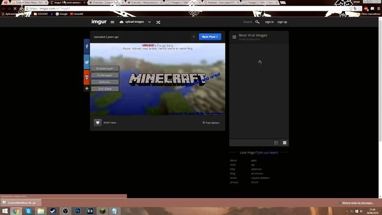Click the Most Viral Images heading
This screenshot has height=215, width=382.
click(253, 35)
